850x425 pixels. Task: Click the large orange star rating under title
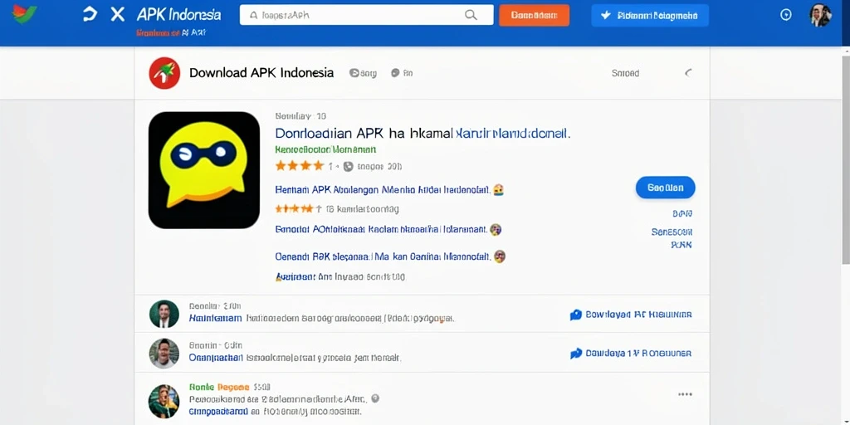point(299,166)
